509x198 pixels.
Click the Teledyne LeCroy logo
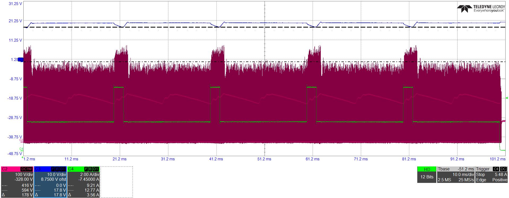(x=481, y=8)
